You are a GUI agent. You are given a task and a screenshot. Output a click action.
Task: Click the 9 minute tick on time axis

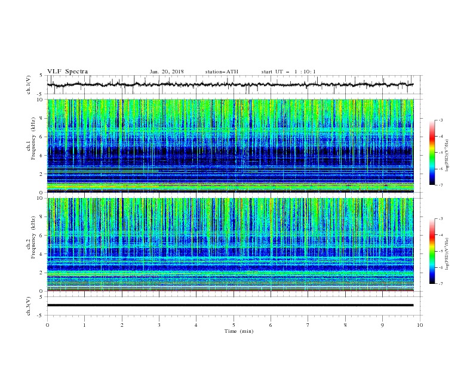click(382, 325)
